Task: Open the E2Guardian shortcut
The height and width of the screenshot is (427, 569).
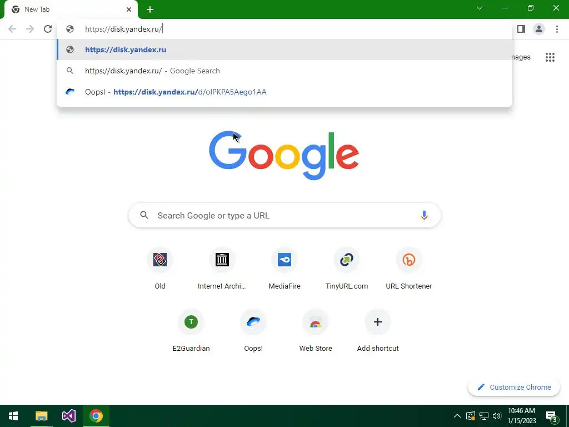Action: 191,331
